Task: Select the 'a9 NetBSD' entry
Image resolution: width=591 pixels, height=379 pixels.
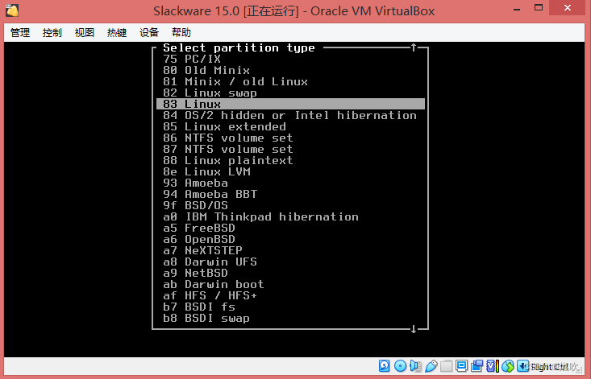Action: tap(290, 274)
